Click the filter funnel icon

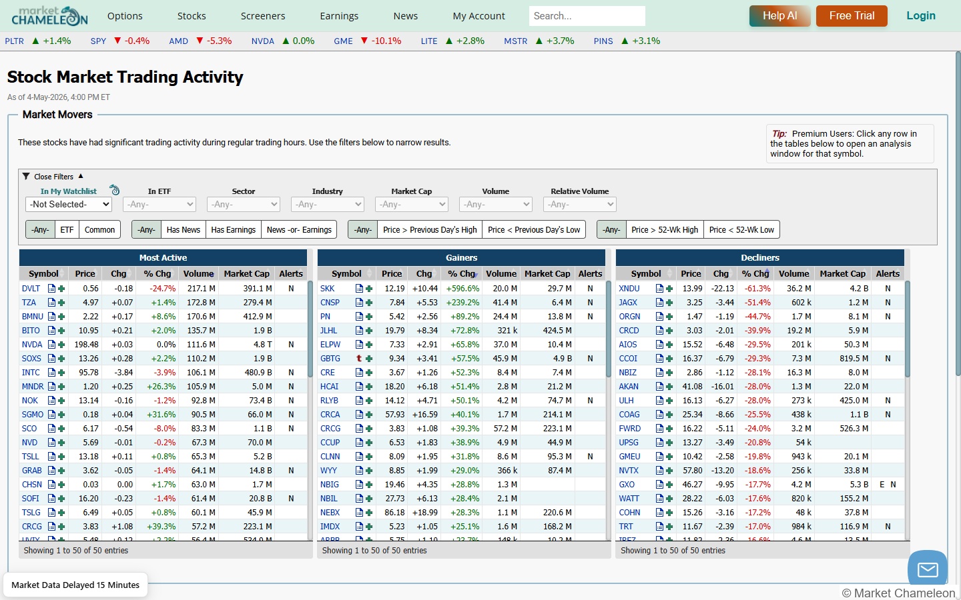click(x=26, y=177)
